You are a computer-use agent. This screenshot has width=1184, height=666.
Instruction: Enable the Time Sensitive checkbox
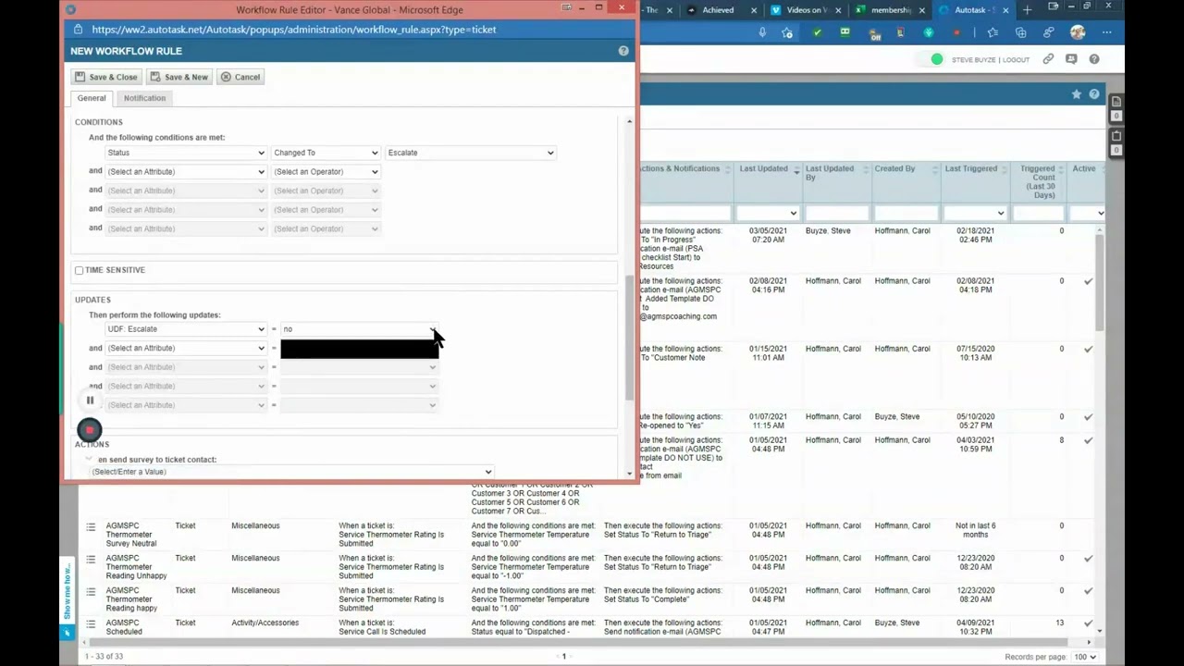[x=79, y=270]
